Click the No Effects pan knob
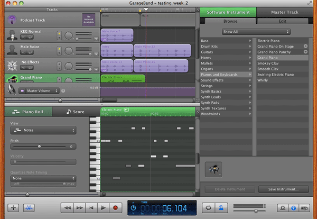 coord(69,66)
